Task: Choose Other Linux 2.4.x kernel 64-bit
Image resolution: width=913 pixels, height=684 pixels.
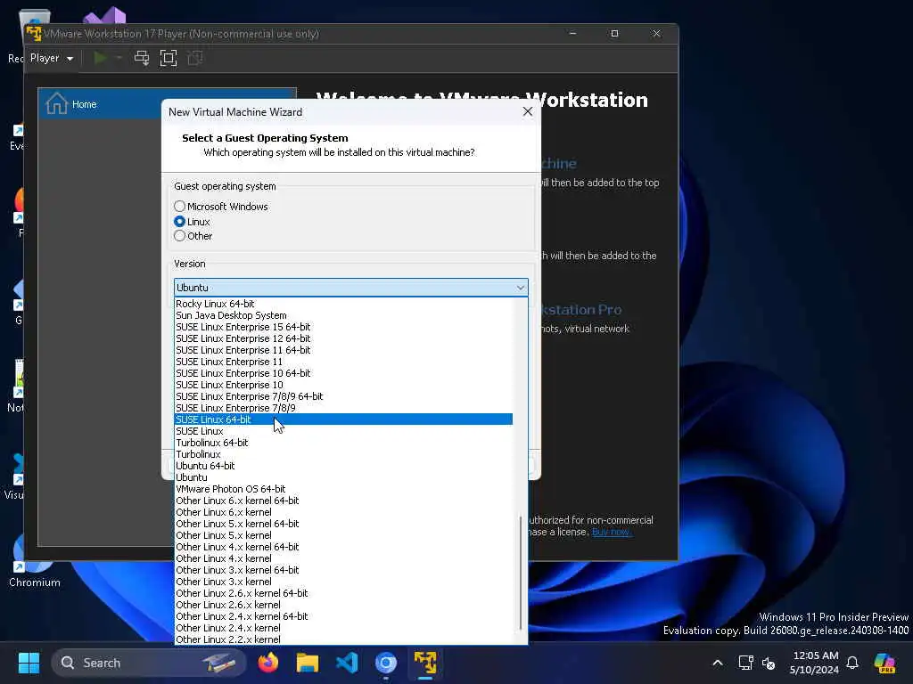Action: pyautogui.click(x=343, y=616)
